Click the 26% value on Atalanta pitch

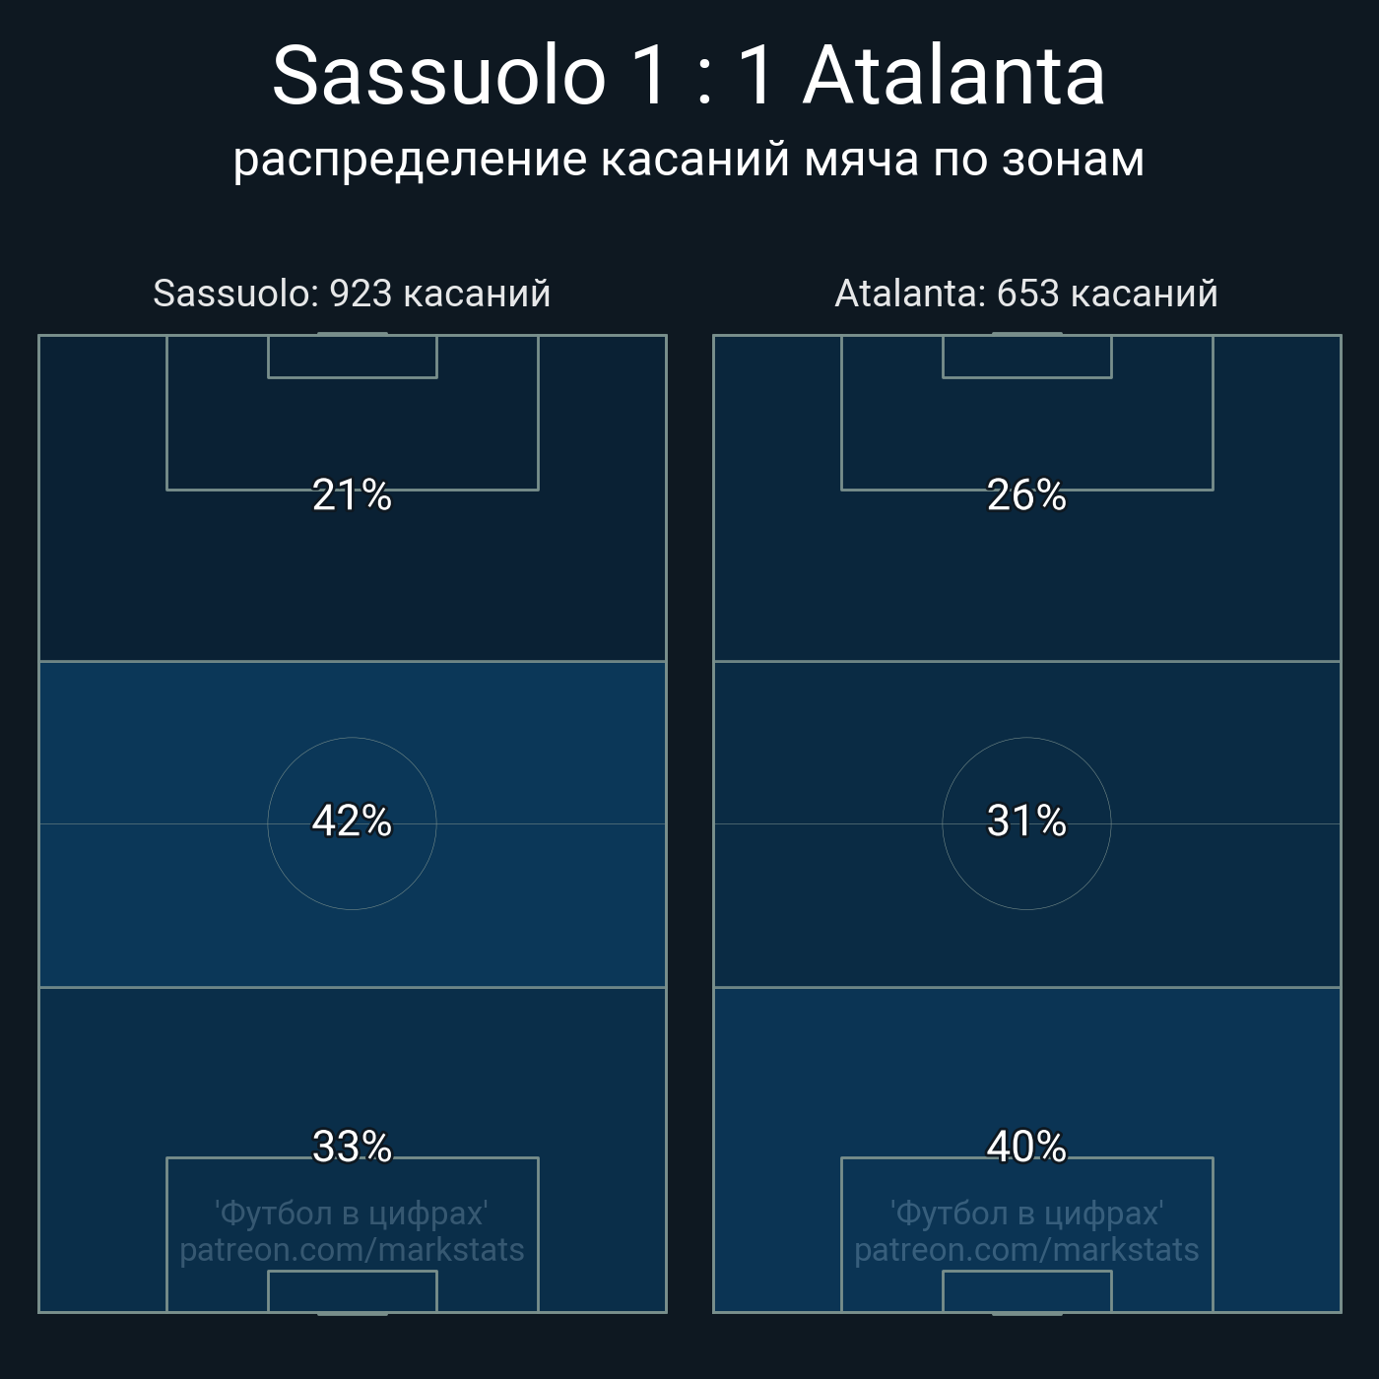1026,494
